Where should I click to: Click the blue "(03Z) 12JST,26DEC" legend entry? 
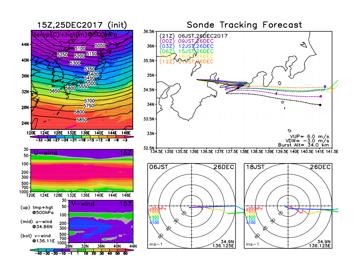coord(186,46)
